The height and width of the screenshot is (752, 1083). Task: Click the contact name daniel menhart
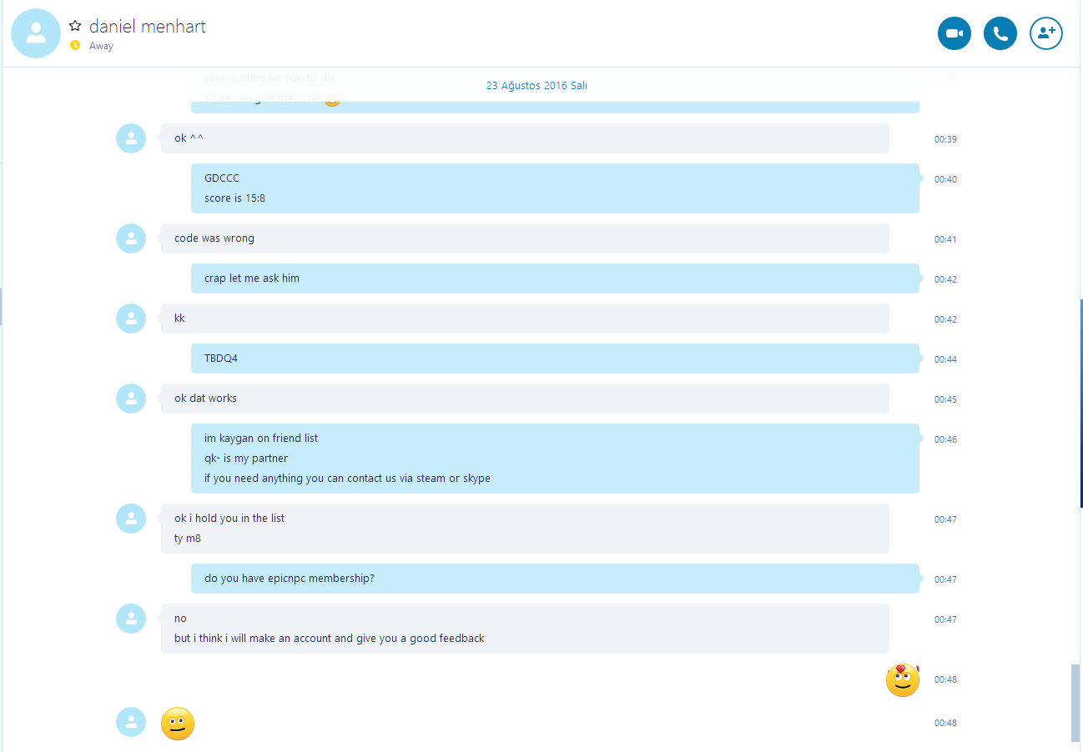[x=148, y=27]
